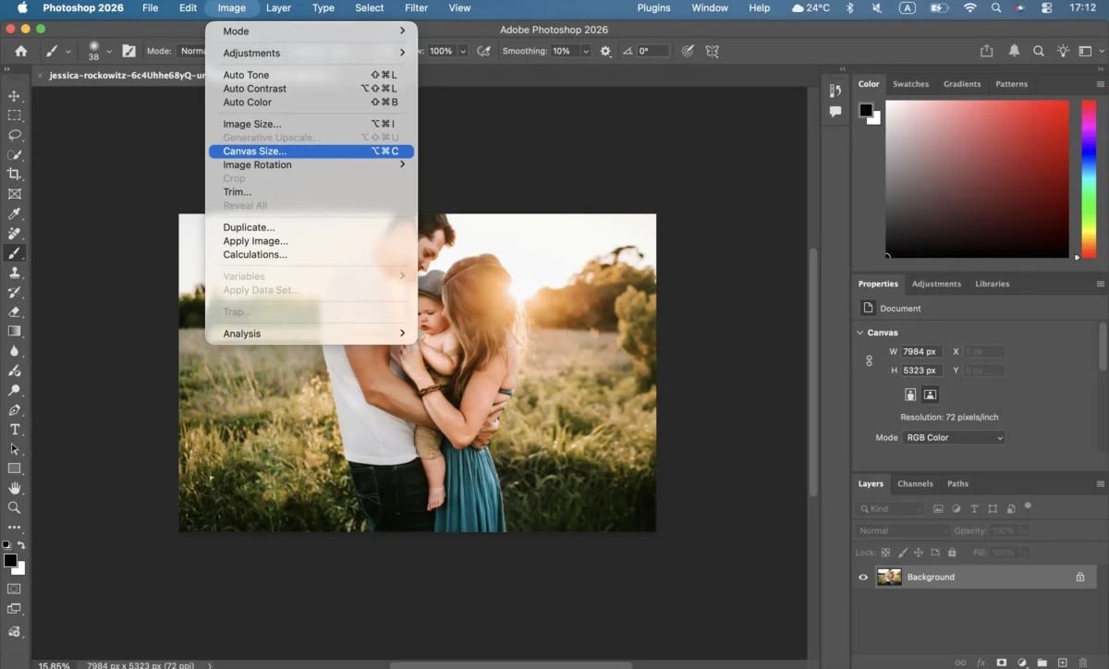1109x669 pixels.
Task: Open the brush preset picker dropdown
Action: 109,52
